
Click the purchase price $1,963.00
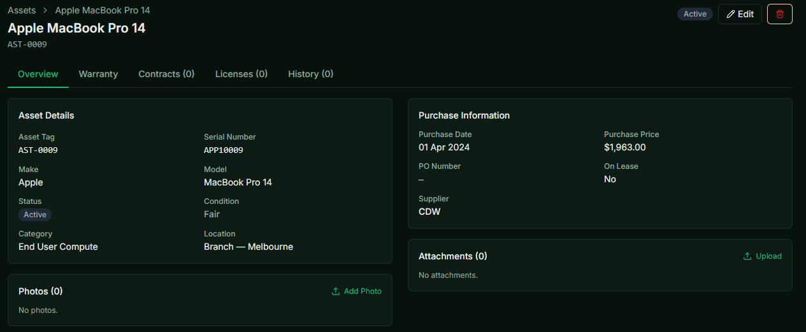(625, 147)
